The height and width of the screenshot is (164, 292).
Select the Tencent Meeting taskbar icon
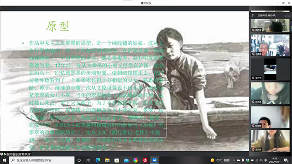pos(154,160)
